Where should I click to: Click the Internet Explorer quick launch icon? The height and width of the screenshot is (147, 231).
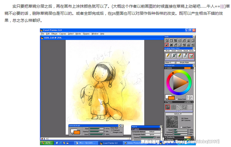point(61,143)
